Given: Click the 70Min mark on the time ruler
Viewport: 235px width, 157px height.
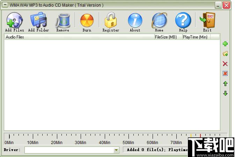Looking at the screenshot, I should [x=176, y=142].
